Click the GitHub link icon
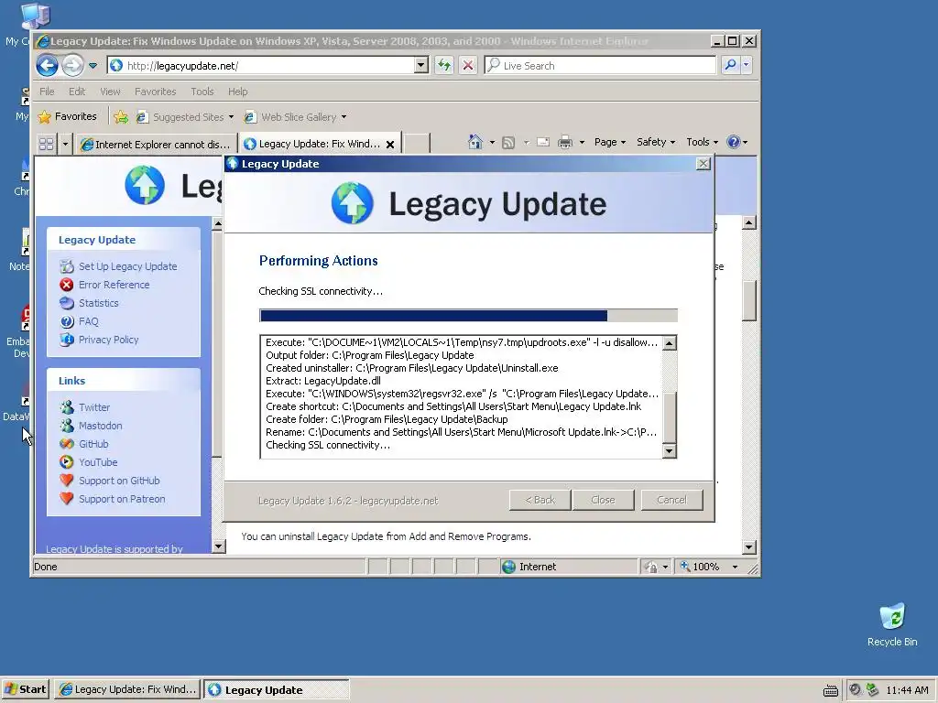Viewport: 938px width, 703px height. click(66, 444)
